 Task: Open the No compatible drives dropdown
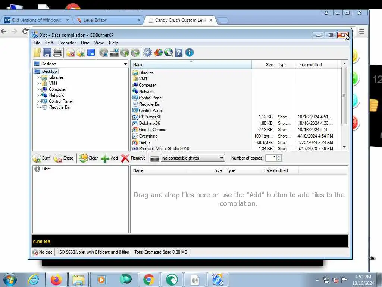click(222, 158)
